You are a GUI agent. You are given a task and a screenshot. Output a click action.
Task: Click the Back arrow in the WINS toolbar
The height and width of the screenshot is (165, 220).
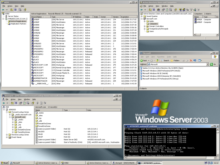click(x=3, y=10)
